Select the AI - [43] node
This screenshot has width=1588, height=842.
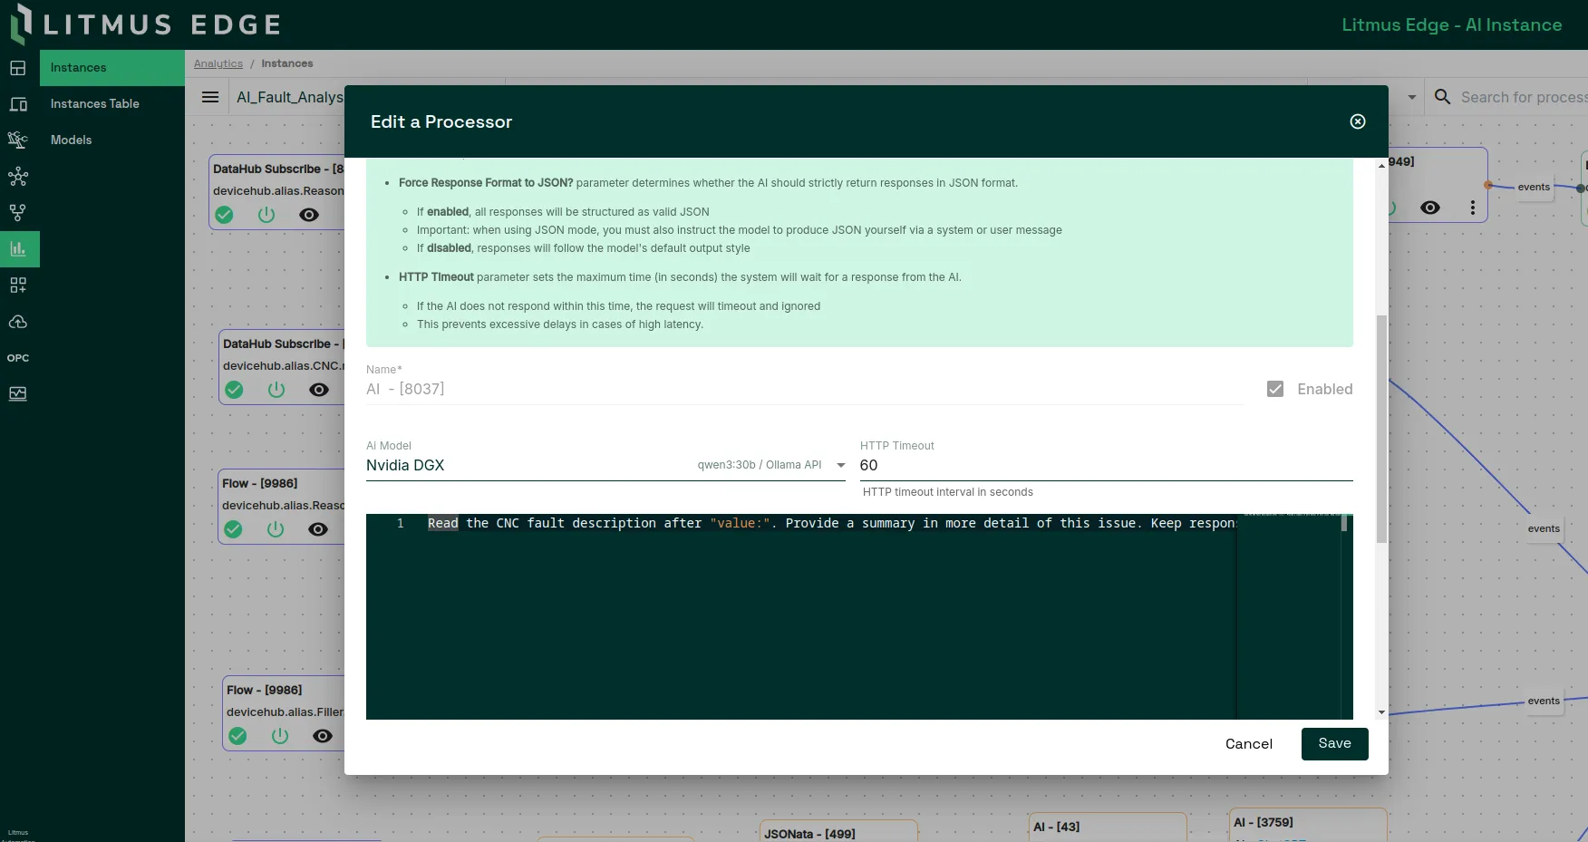pos(1108,827)
